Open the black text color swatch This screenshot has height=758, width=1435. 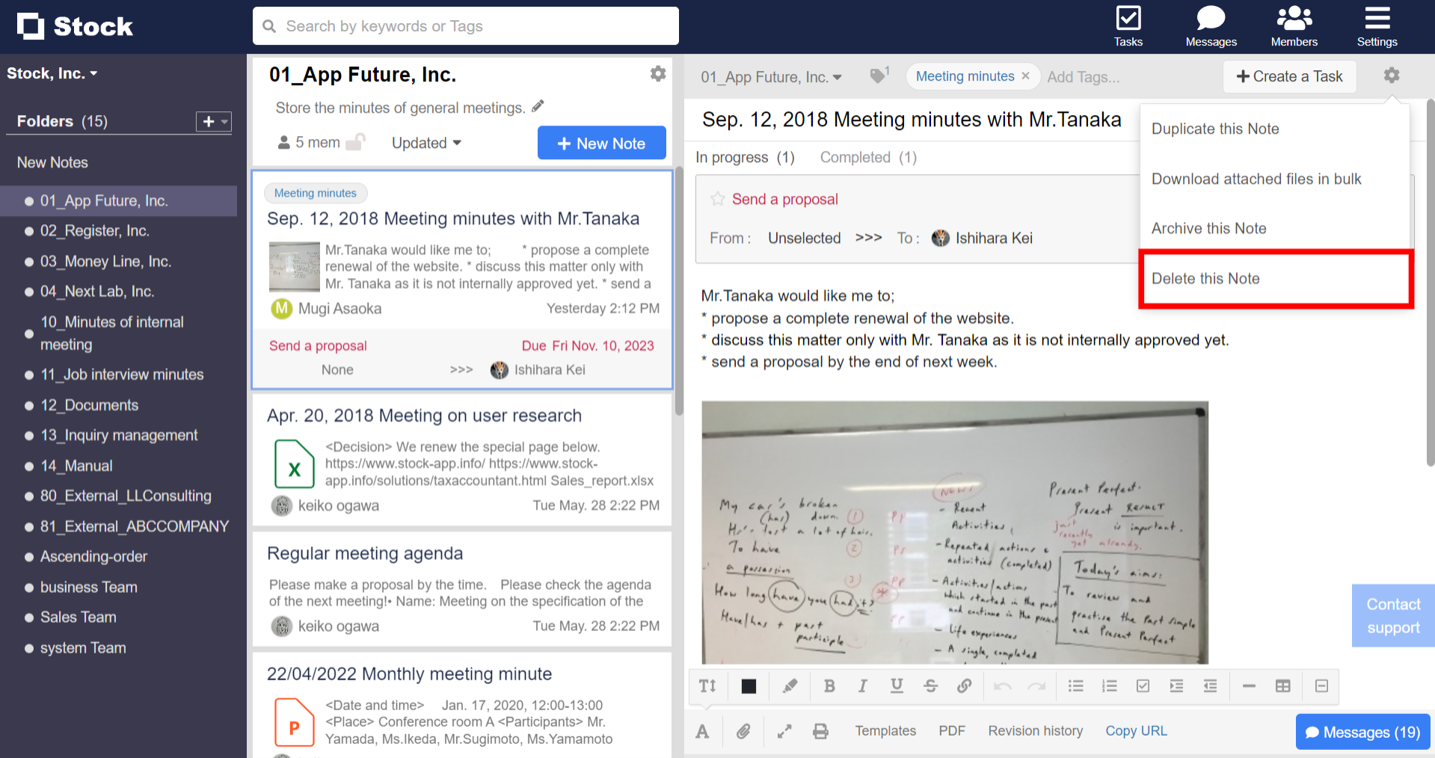tap(749, 686)
